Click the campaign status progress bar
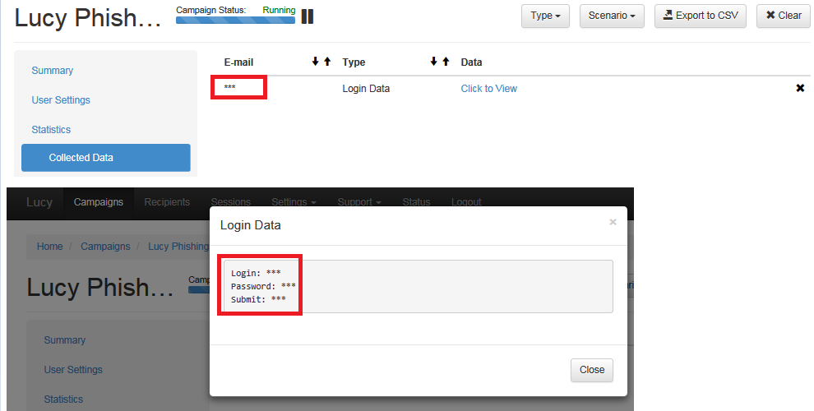814x411 pixels. 235,21
